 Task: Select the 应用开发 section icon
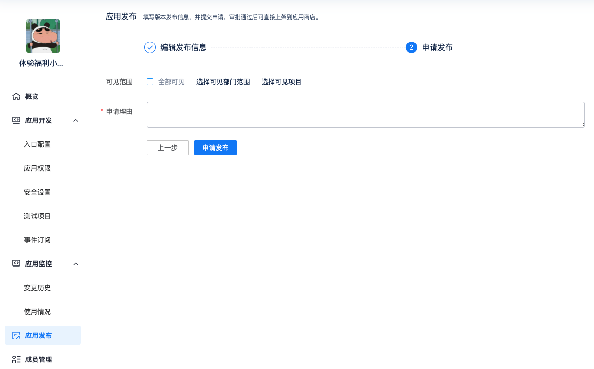click(16, 120)
